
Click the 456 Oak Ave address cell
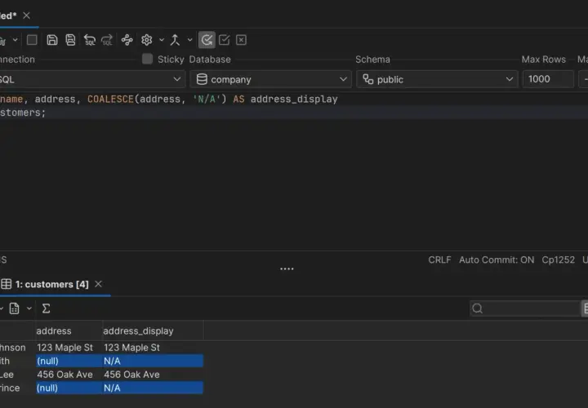coord(69,375)
